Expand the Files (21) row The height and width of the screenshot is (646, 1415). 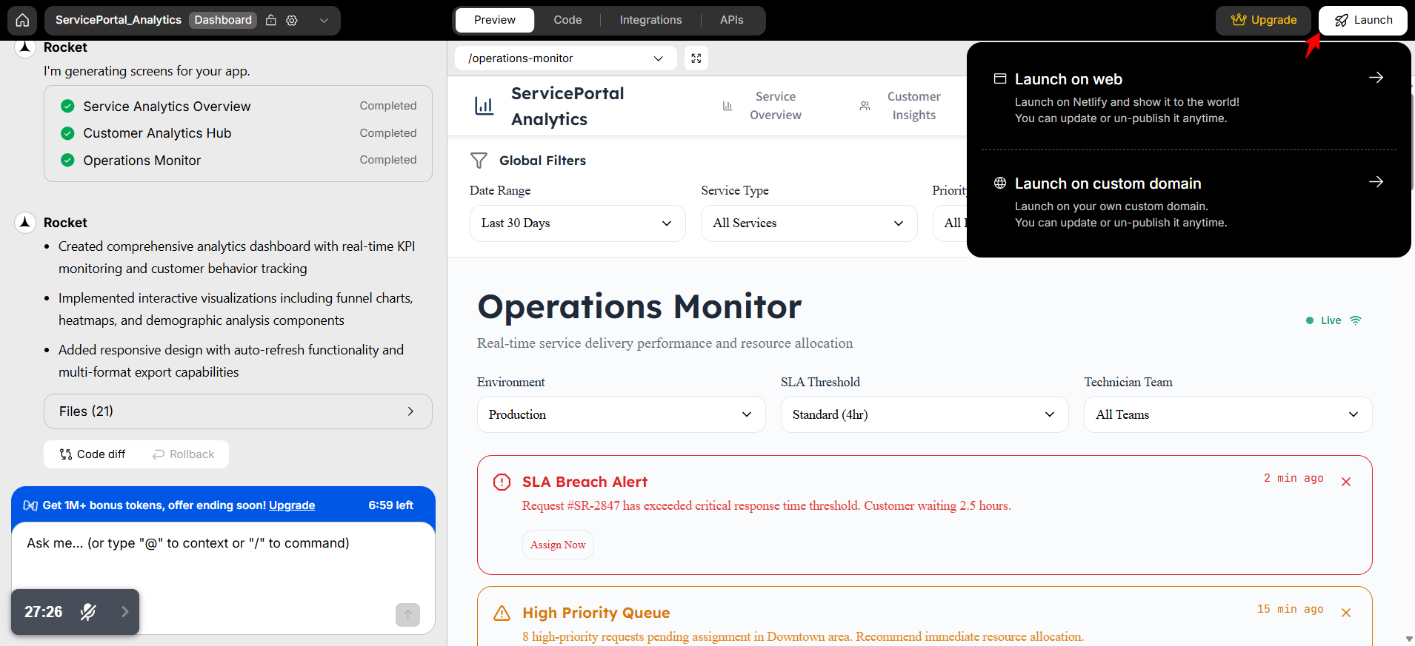pyautogui.click(x=238, y=411)
